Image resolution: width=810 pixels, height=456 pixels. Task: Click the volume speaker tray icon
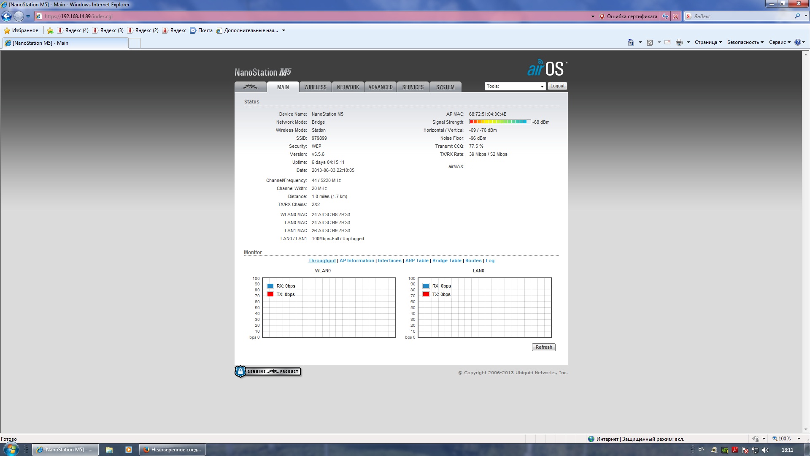(x=765, y=450)
